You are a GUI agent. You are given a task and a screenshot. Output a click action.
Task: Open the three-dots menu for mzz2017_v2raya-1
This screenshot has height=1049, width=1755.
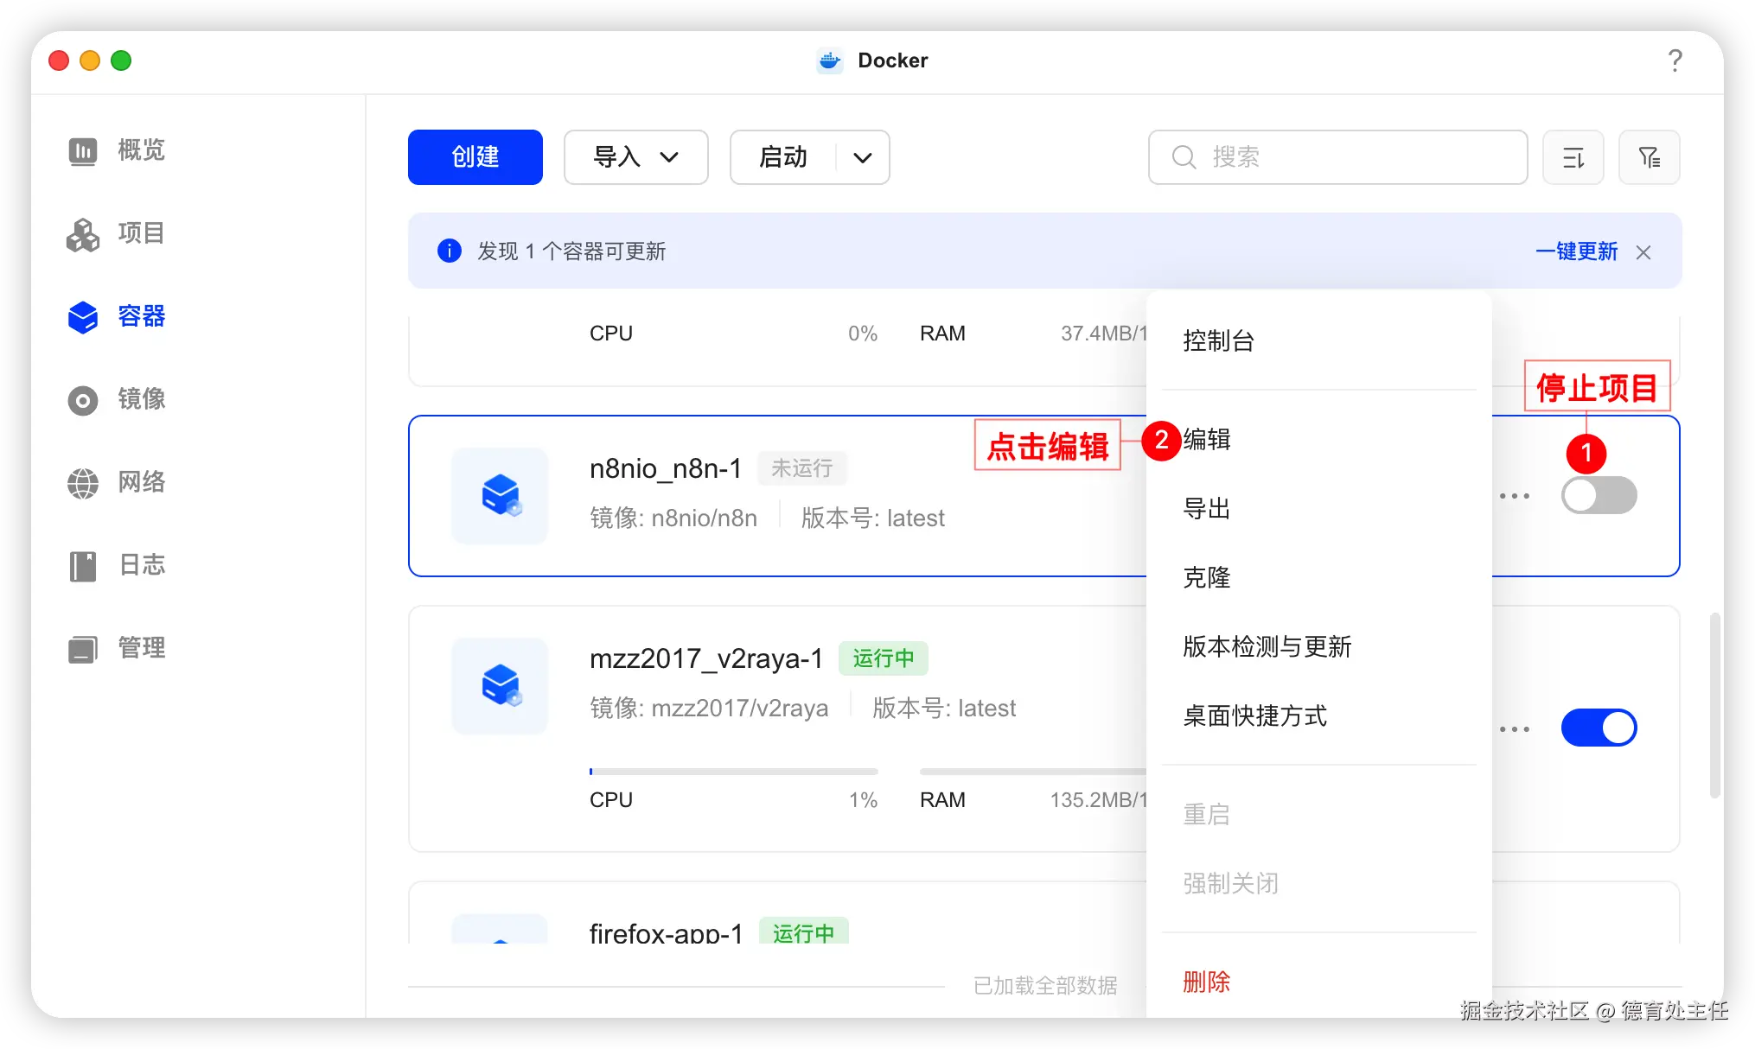(x=1514, y=729)
